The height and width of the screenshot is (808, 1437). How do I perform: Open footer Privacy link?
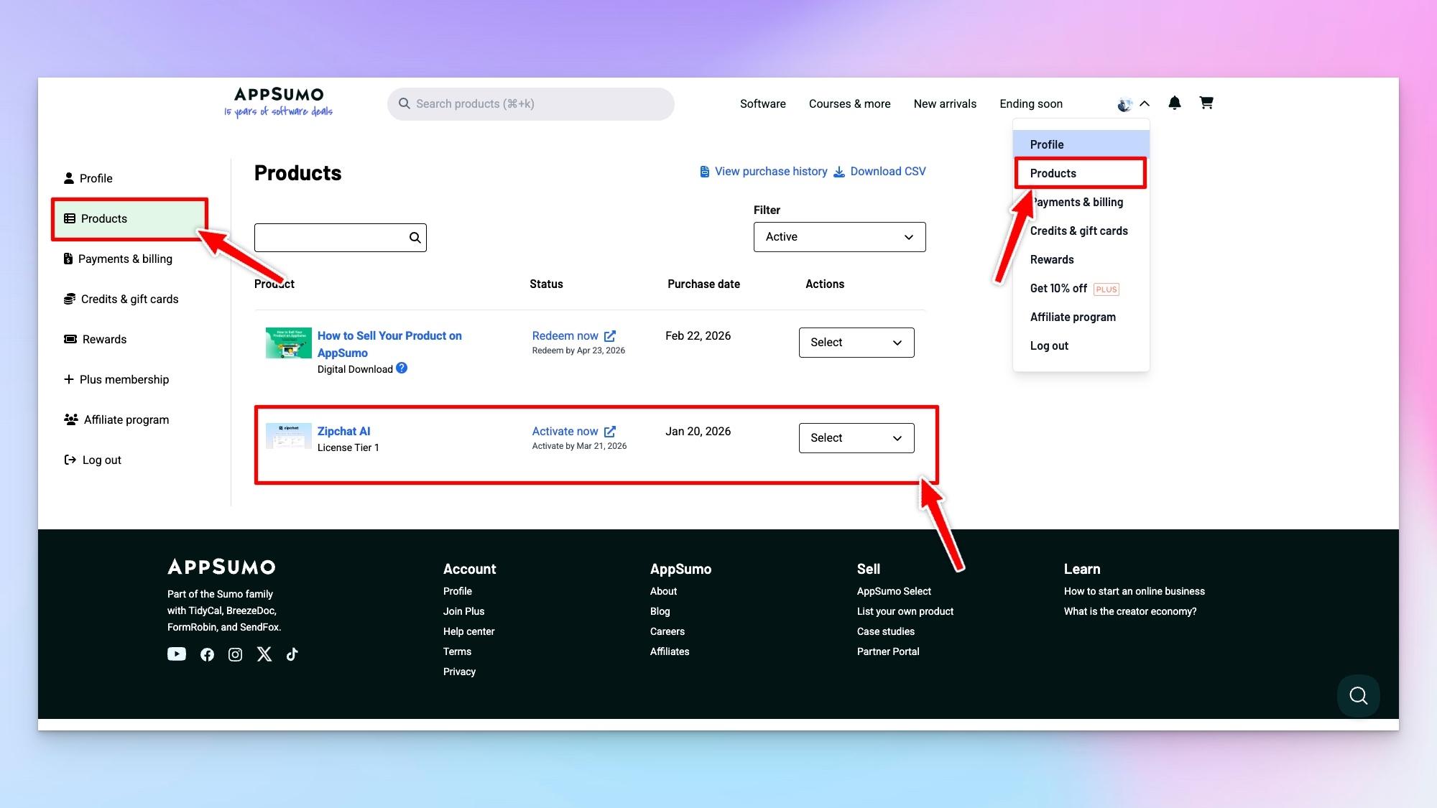tap(459, 672)
